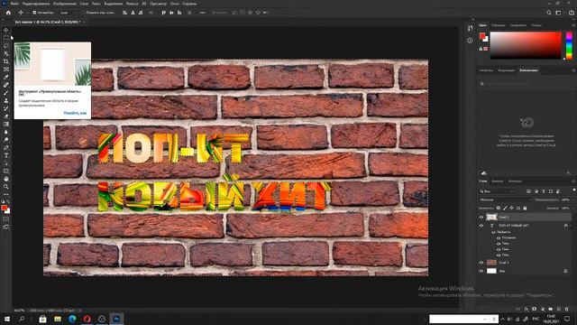Open the layer filter type dropdown
Screen dimensions: 577x325
pos(497,191)
